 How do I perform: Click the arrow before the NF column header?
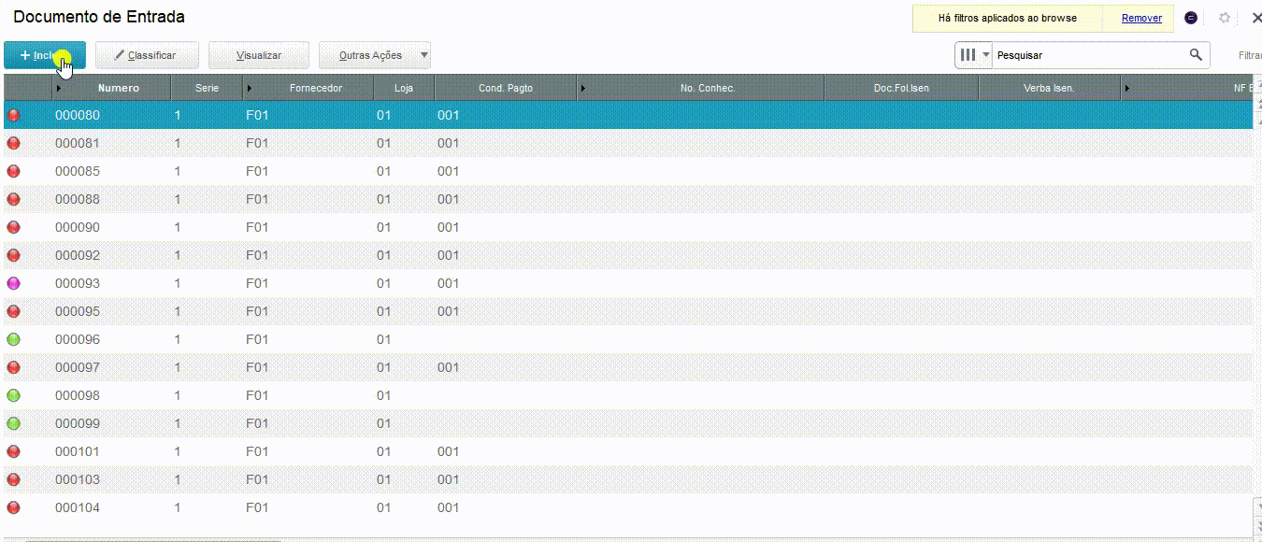pos(1126,88)
